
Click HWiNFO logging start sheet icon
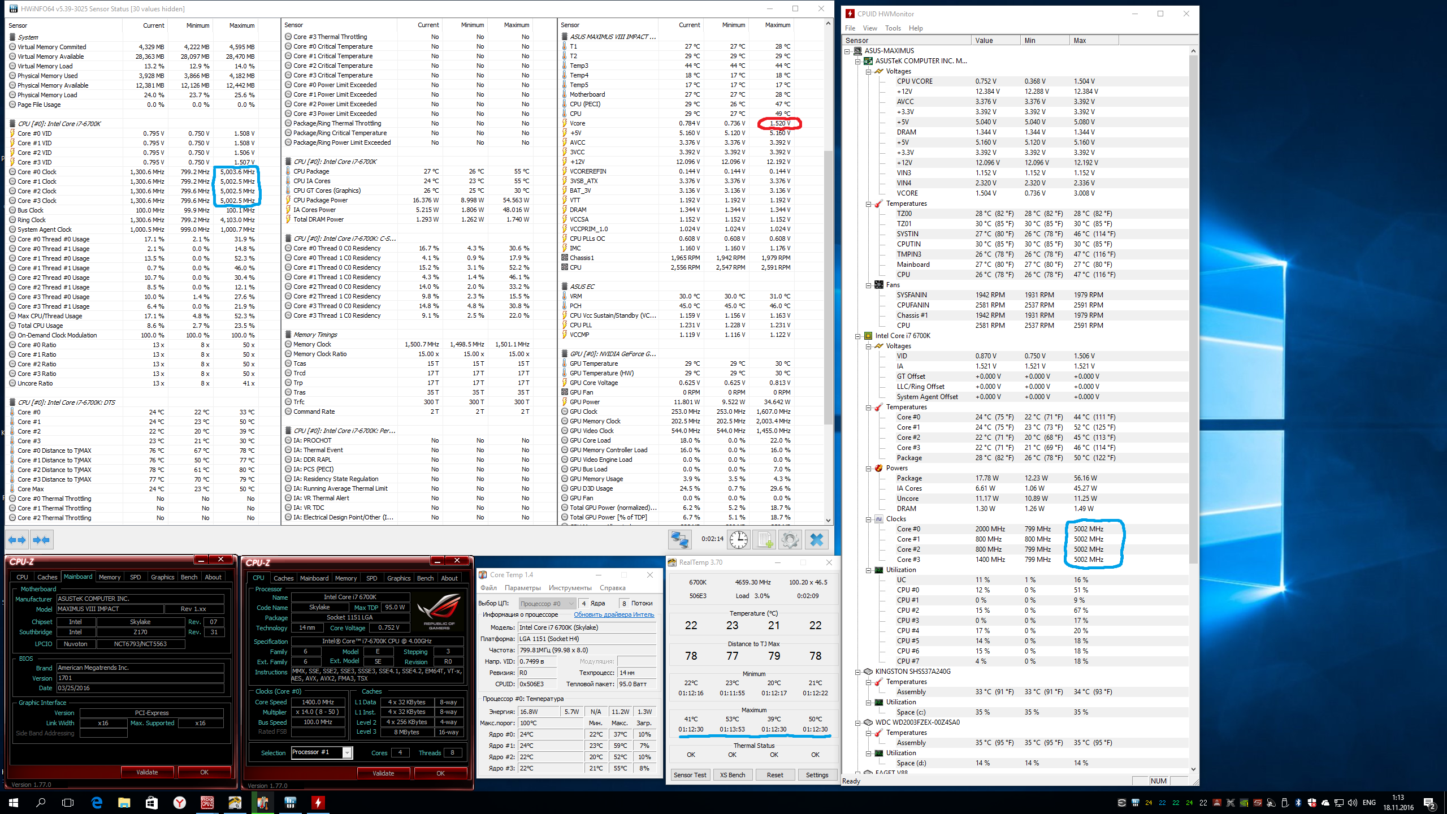coord(765,539)
